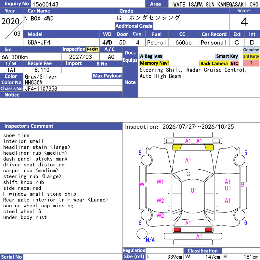Select the Smart Key badge
The width and height of the screenshot is (260, 260).
coord(227,56)
